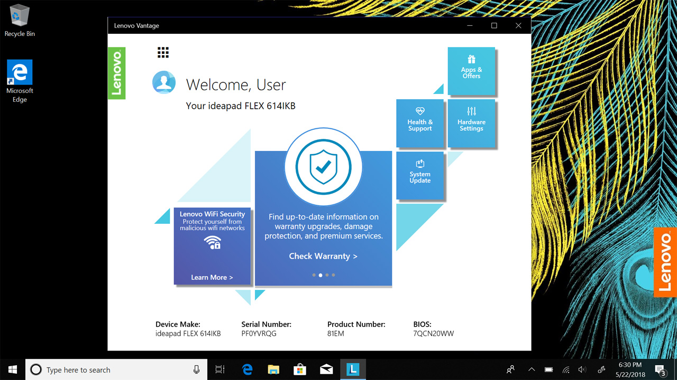Open the System Update tile
The width and height of the screenshot is (677, 380).
coord(420,175)
